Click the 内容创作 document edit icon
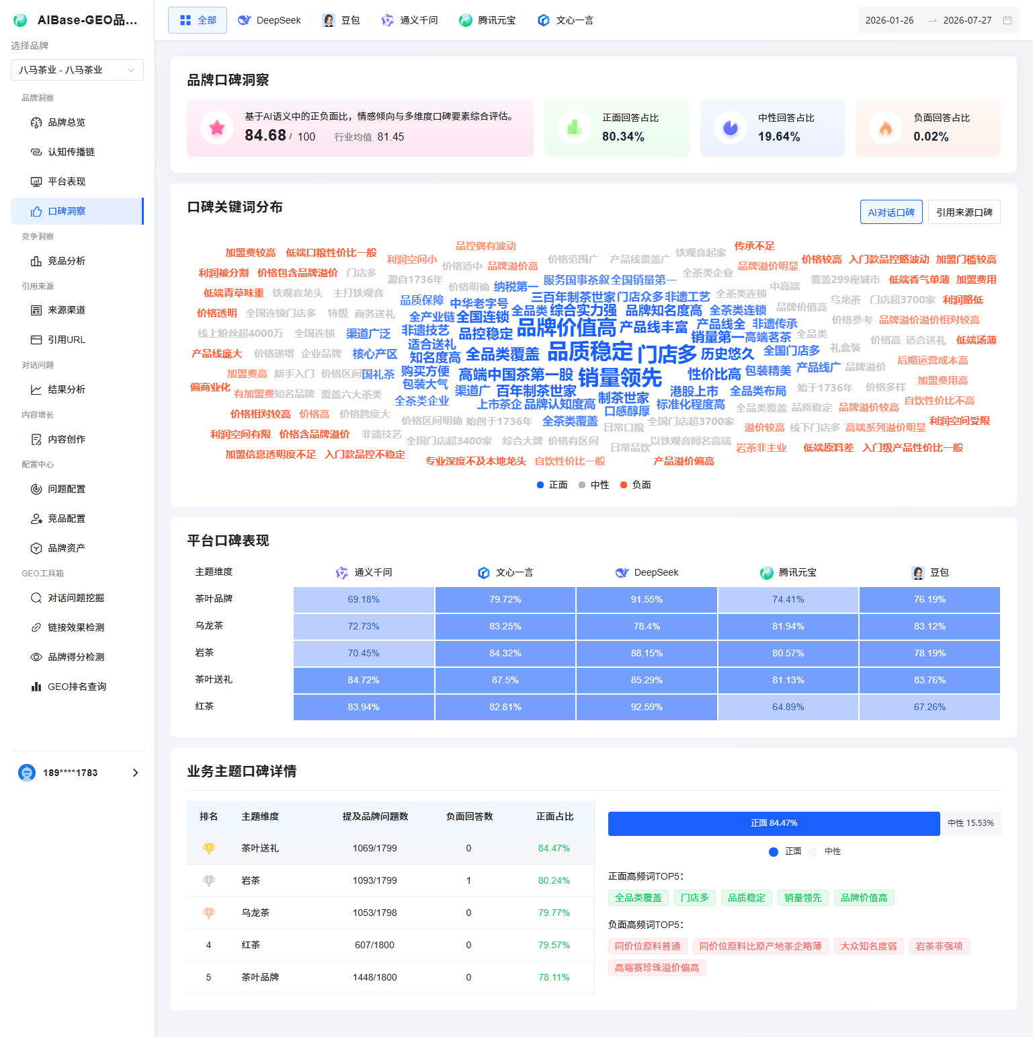Viewport: 1033px width, 1037px height. pos(36,439)
